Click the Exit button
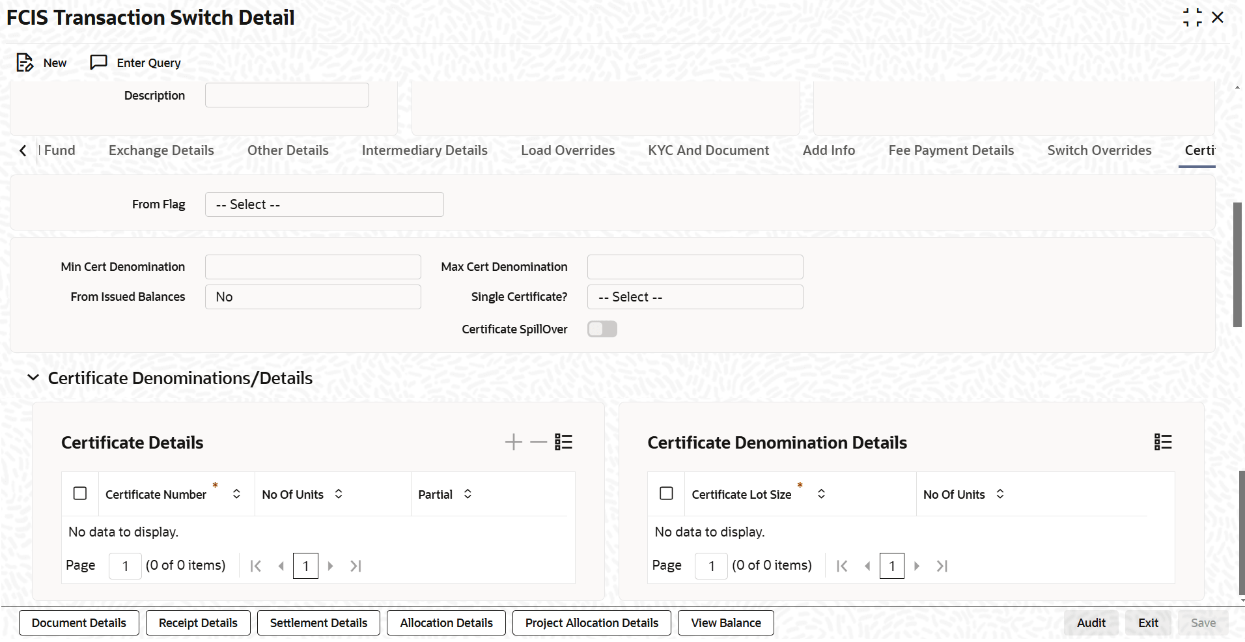 point(1148,623)
